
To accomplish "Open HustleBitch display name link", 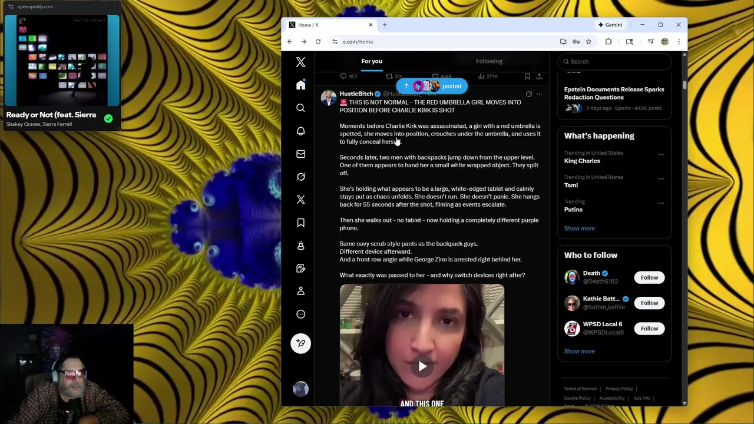I will pyautogui.click(x=356, y=94).
